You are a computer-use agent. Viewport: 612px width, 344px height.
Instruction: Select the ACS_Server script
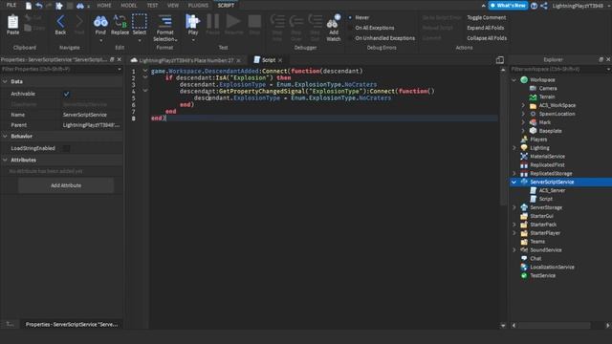[552, 190]
